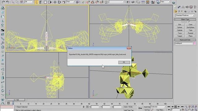Screen dimensions: 198x111
Task: Collapse the Object Type rollout
Action: pos(185,19)
